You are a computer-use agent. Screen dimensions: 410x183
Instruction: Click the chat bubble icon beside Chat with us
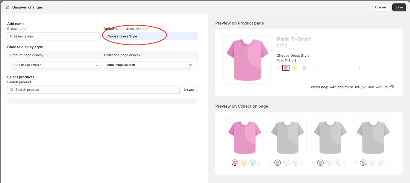pos(392,87)
